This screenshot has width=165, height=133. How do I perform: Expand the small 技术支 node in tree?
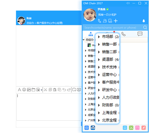(x=86, y=72)
